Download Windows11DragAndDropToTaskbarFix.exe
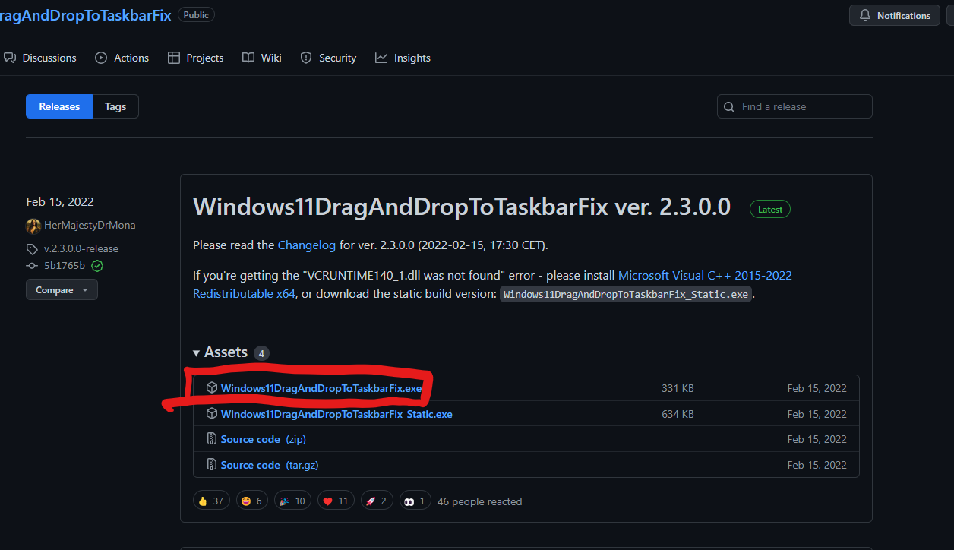954x550 pixels. [x=321, y=388]
